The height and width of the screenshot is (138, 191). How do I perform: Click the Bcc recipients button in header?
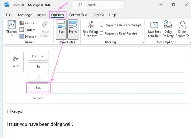click(x=38, y=88)
